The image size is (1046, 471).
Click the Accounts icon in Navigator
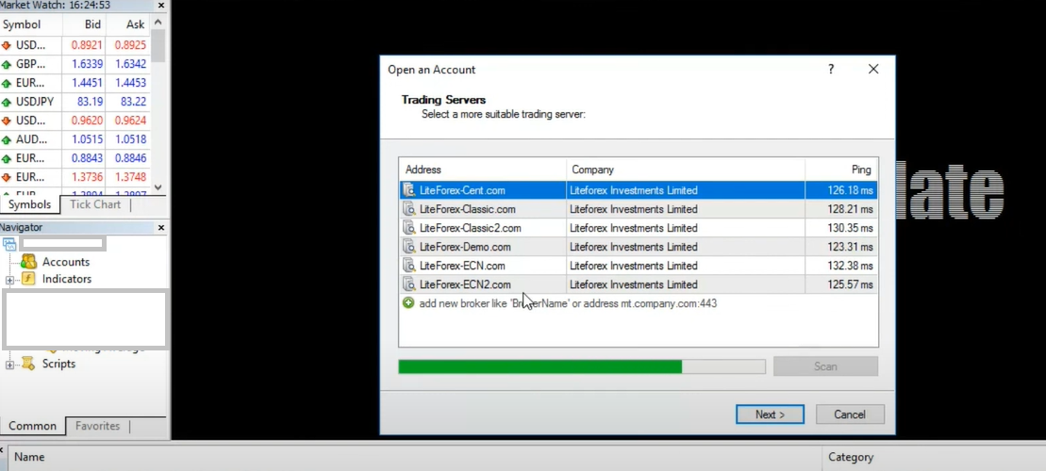point(28,262)
